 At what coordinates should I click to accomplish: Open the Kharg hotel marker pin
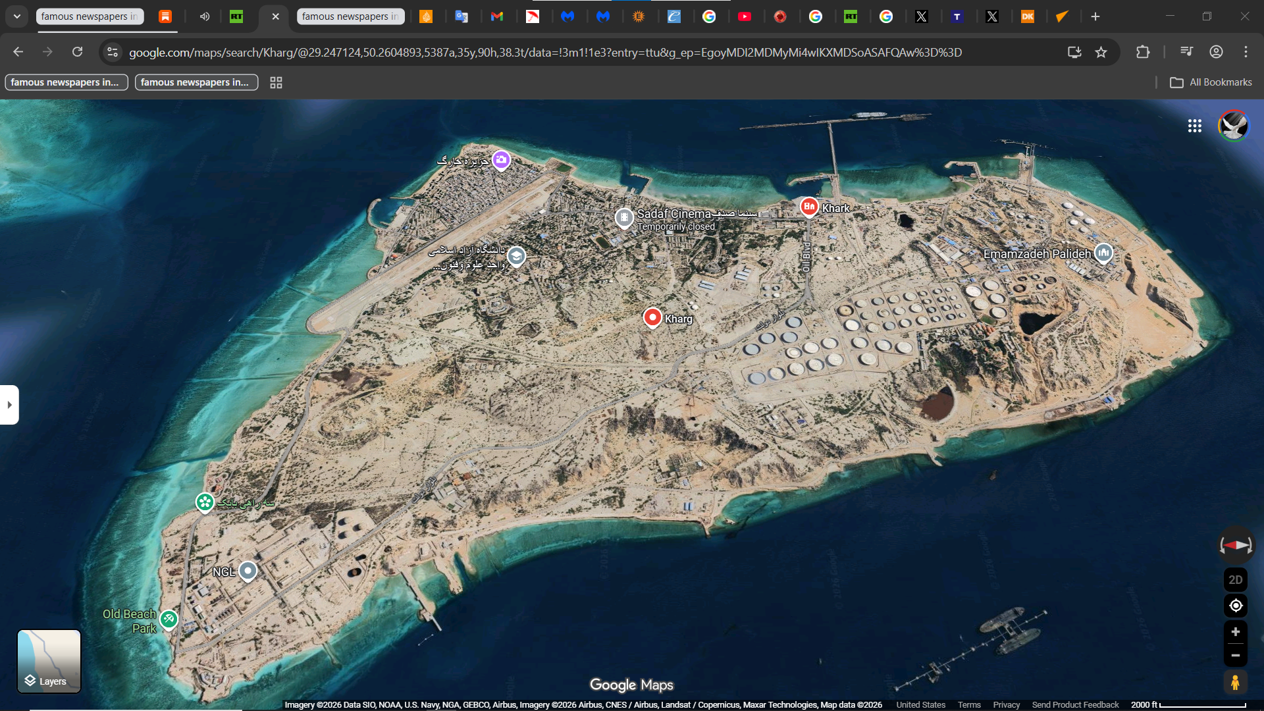[808, 207]
